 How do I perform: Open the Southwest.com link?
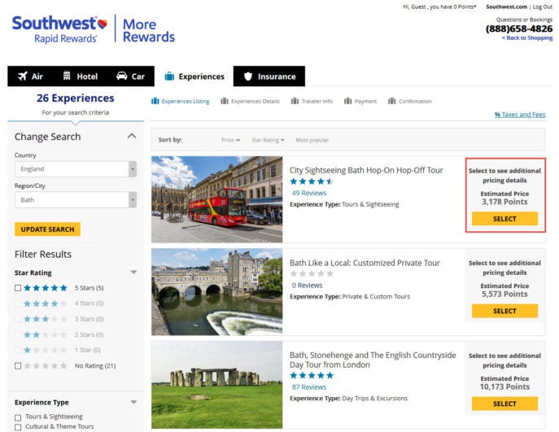click(x=506, y=7)
